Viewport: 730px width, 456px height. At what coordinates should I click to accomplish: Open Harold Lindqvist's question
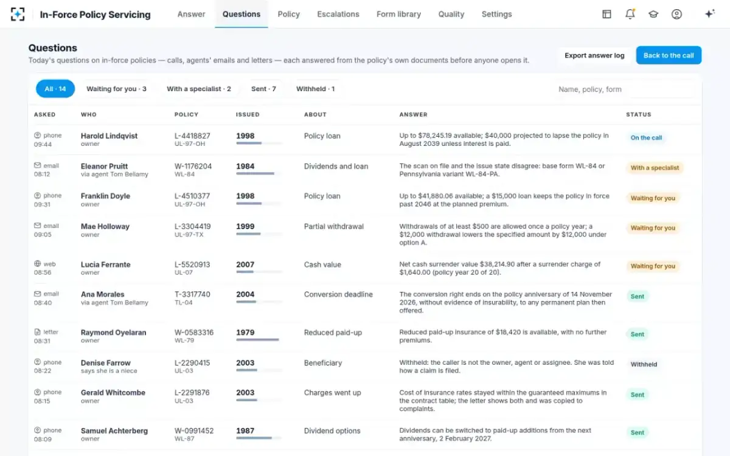(x=365, y=140)
